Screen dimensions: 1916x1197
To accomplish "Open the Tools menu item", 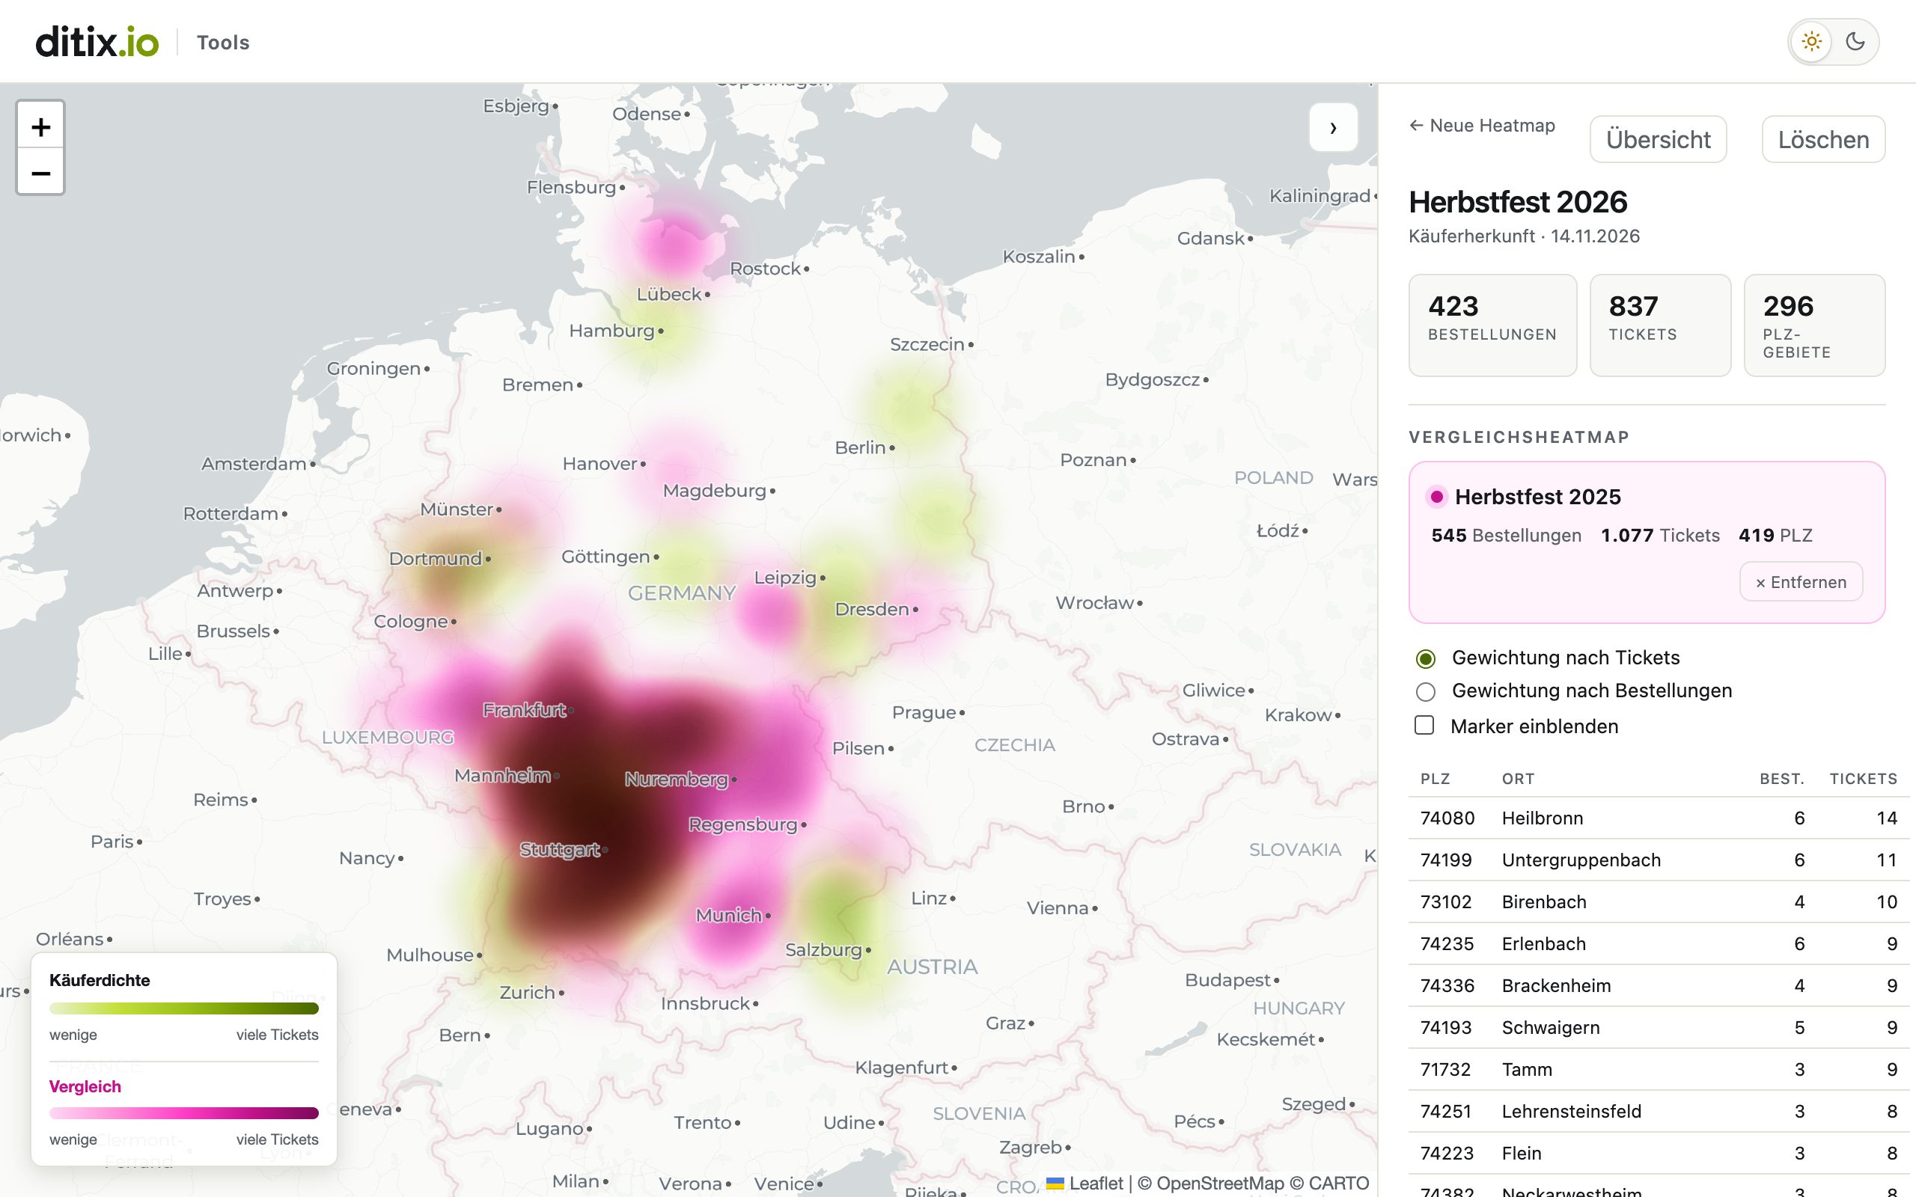I will pos(222,43).
